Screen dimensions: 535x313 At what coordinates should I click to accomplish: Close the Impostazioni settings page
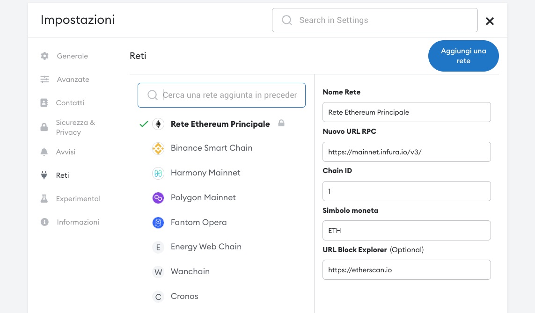click(490, 21)
